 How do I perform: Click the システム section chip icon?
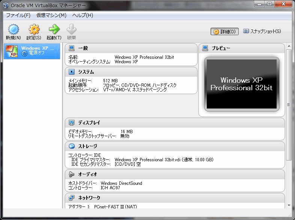(71, 71)
